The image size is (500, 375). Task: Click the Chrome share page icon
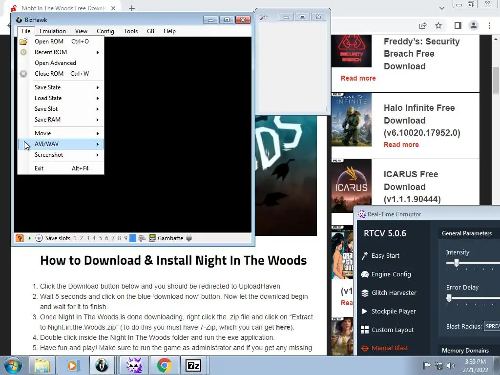pyautogui.click(x=423, y=25)
